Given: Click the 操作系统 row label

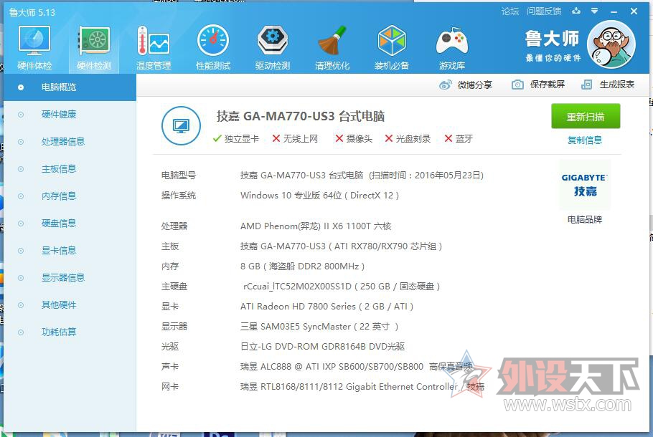Looking at the screenshot, I should click(x=179, y=196).
